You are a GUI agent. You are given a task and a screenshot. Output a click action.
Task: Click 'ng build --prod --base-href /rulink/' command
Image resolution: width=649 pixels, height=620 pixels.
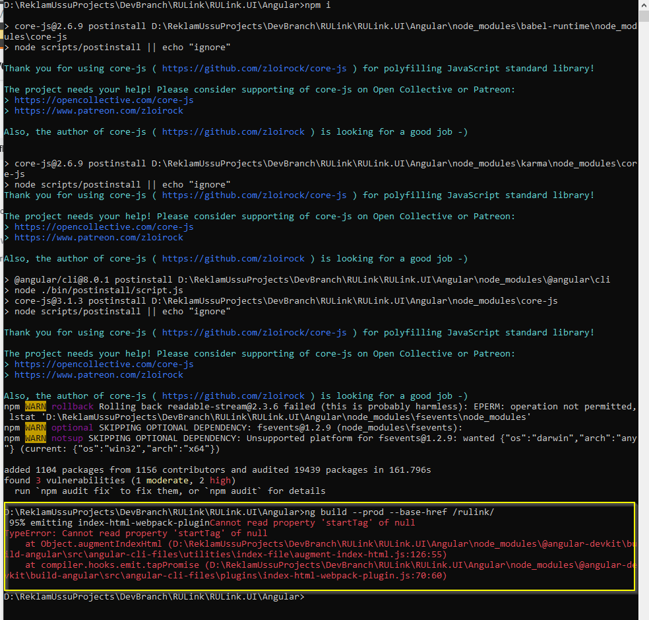click(x=400, y=512)
